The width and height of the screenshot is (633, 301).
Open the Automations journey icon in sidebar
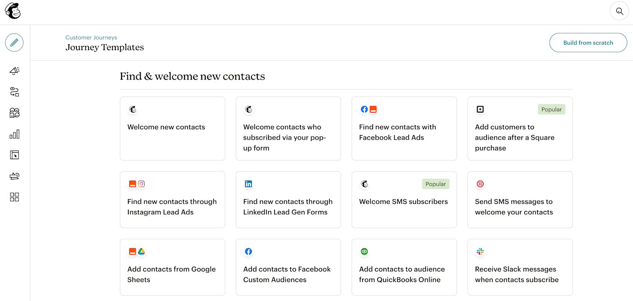pos(14,92)
